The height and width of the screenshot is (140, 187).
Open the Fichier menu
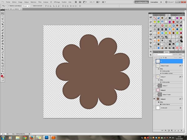tap(8, 2)
